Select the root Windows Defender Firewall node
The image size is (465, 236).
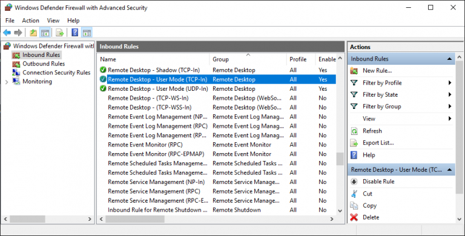pyautogui.click(x=53, y=46)
